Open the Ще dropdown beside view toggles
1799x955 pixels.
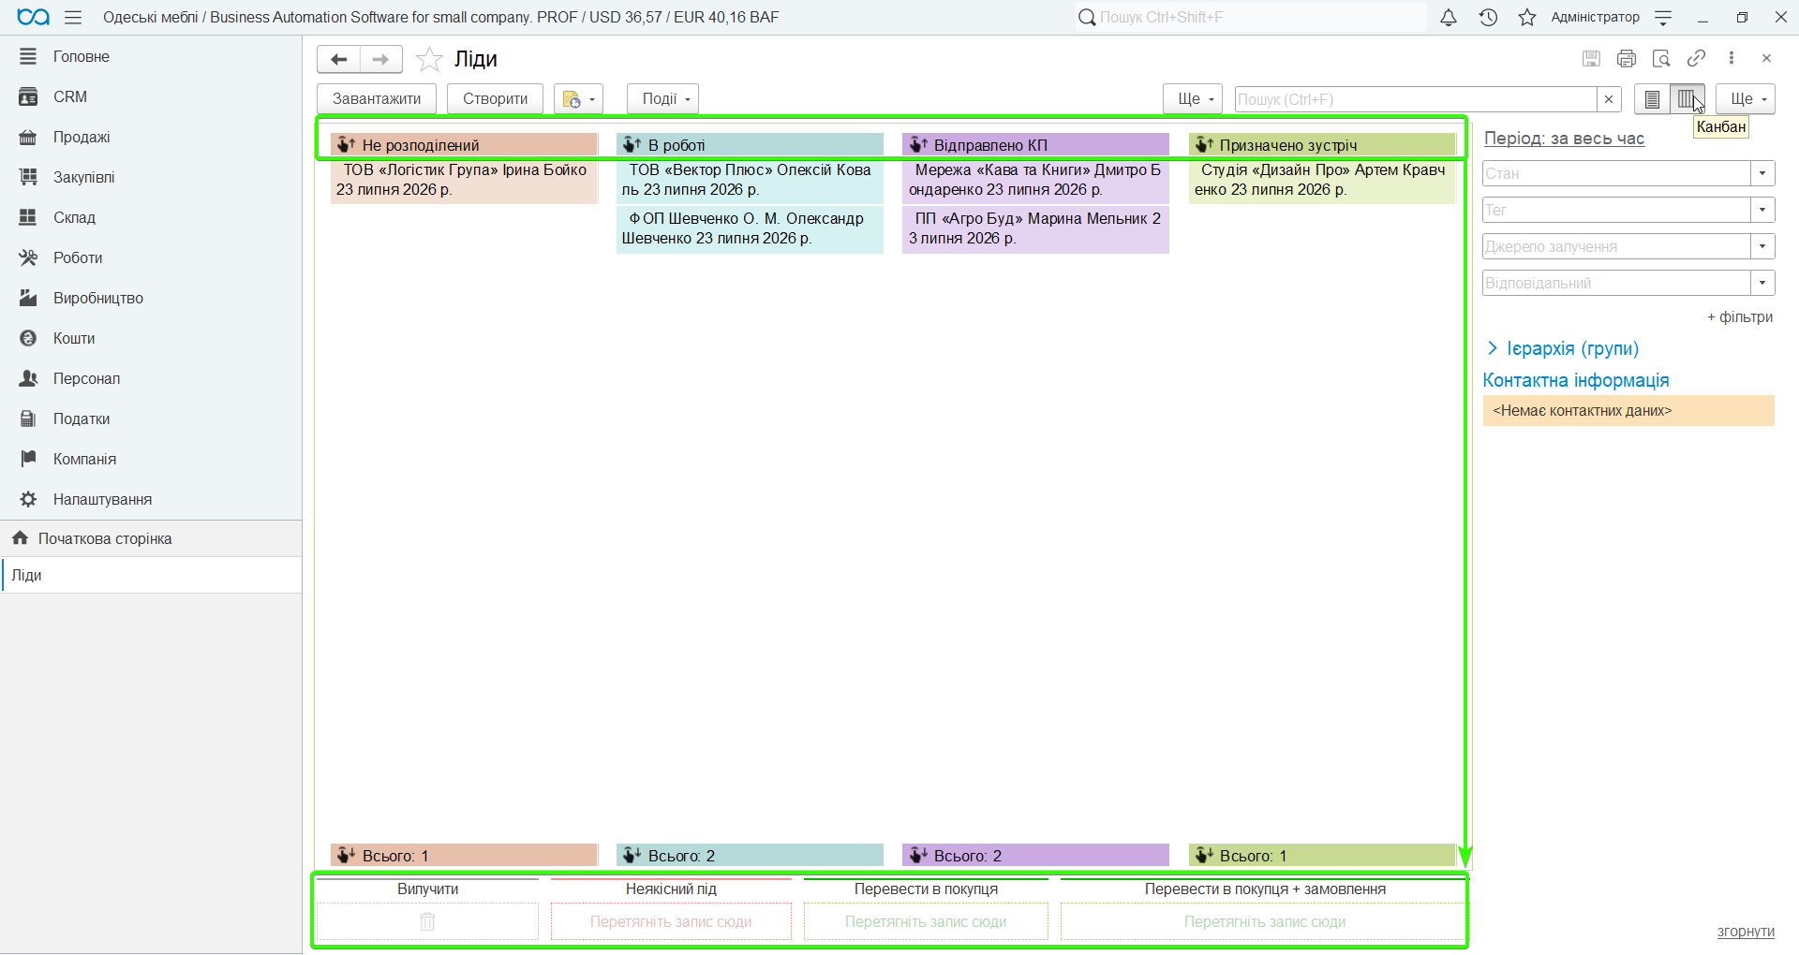[1746, 98]
